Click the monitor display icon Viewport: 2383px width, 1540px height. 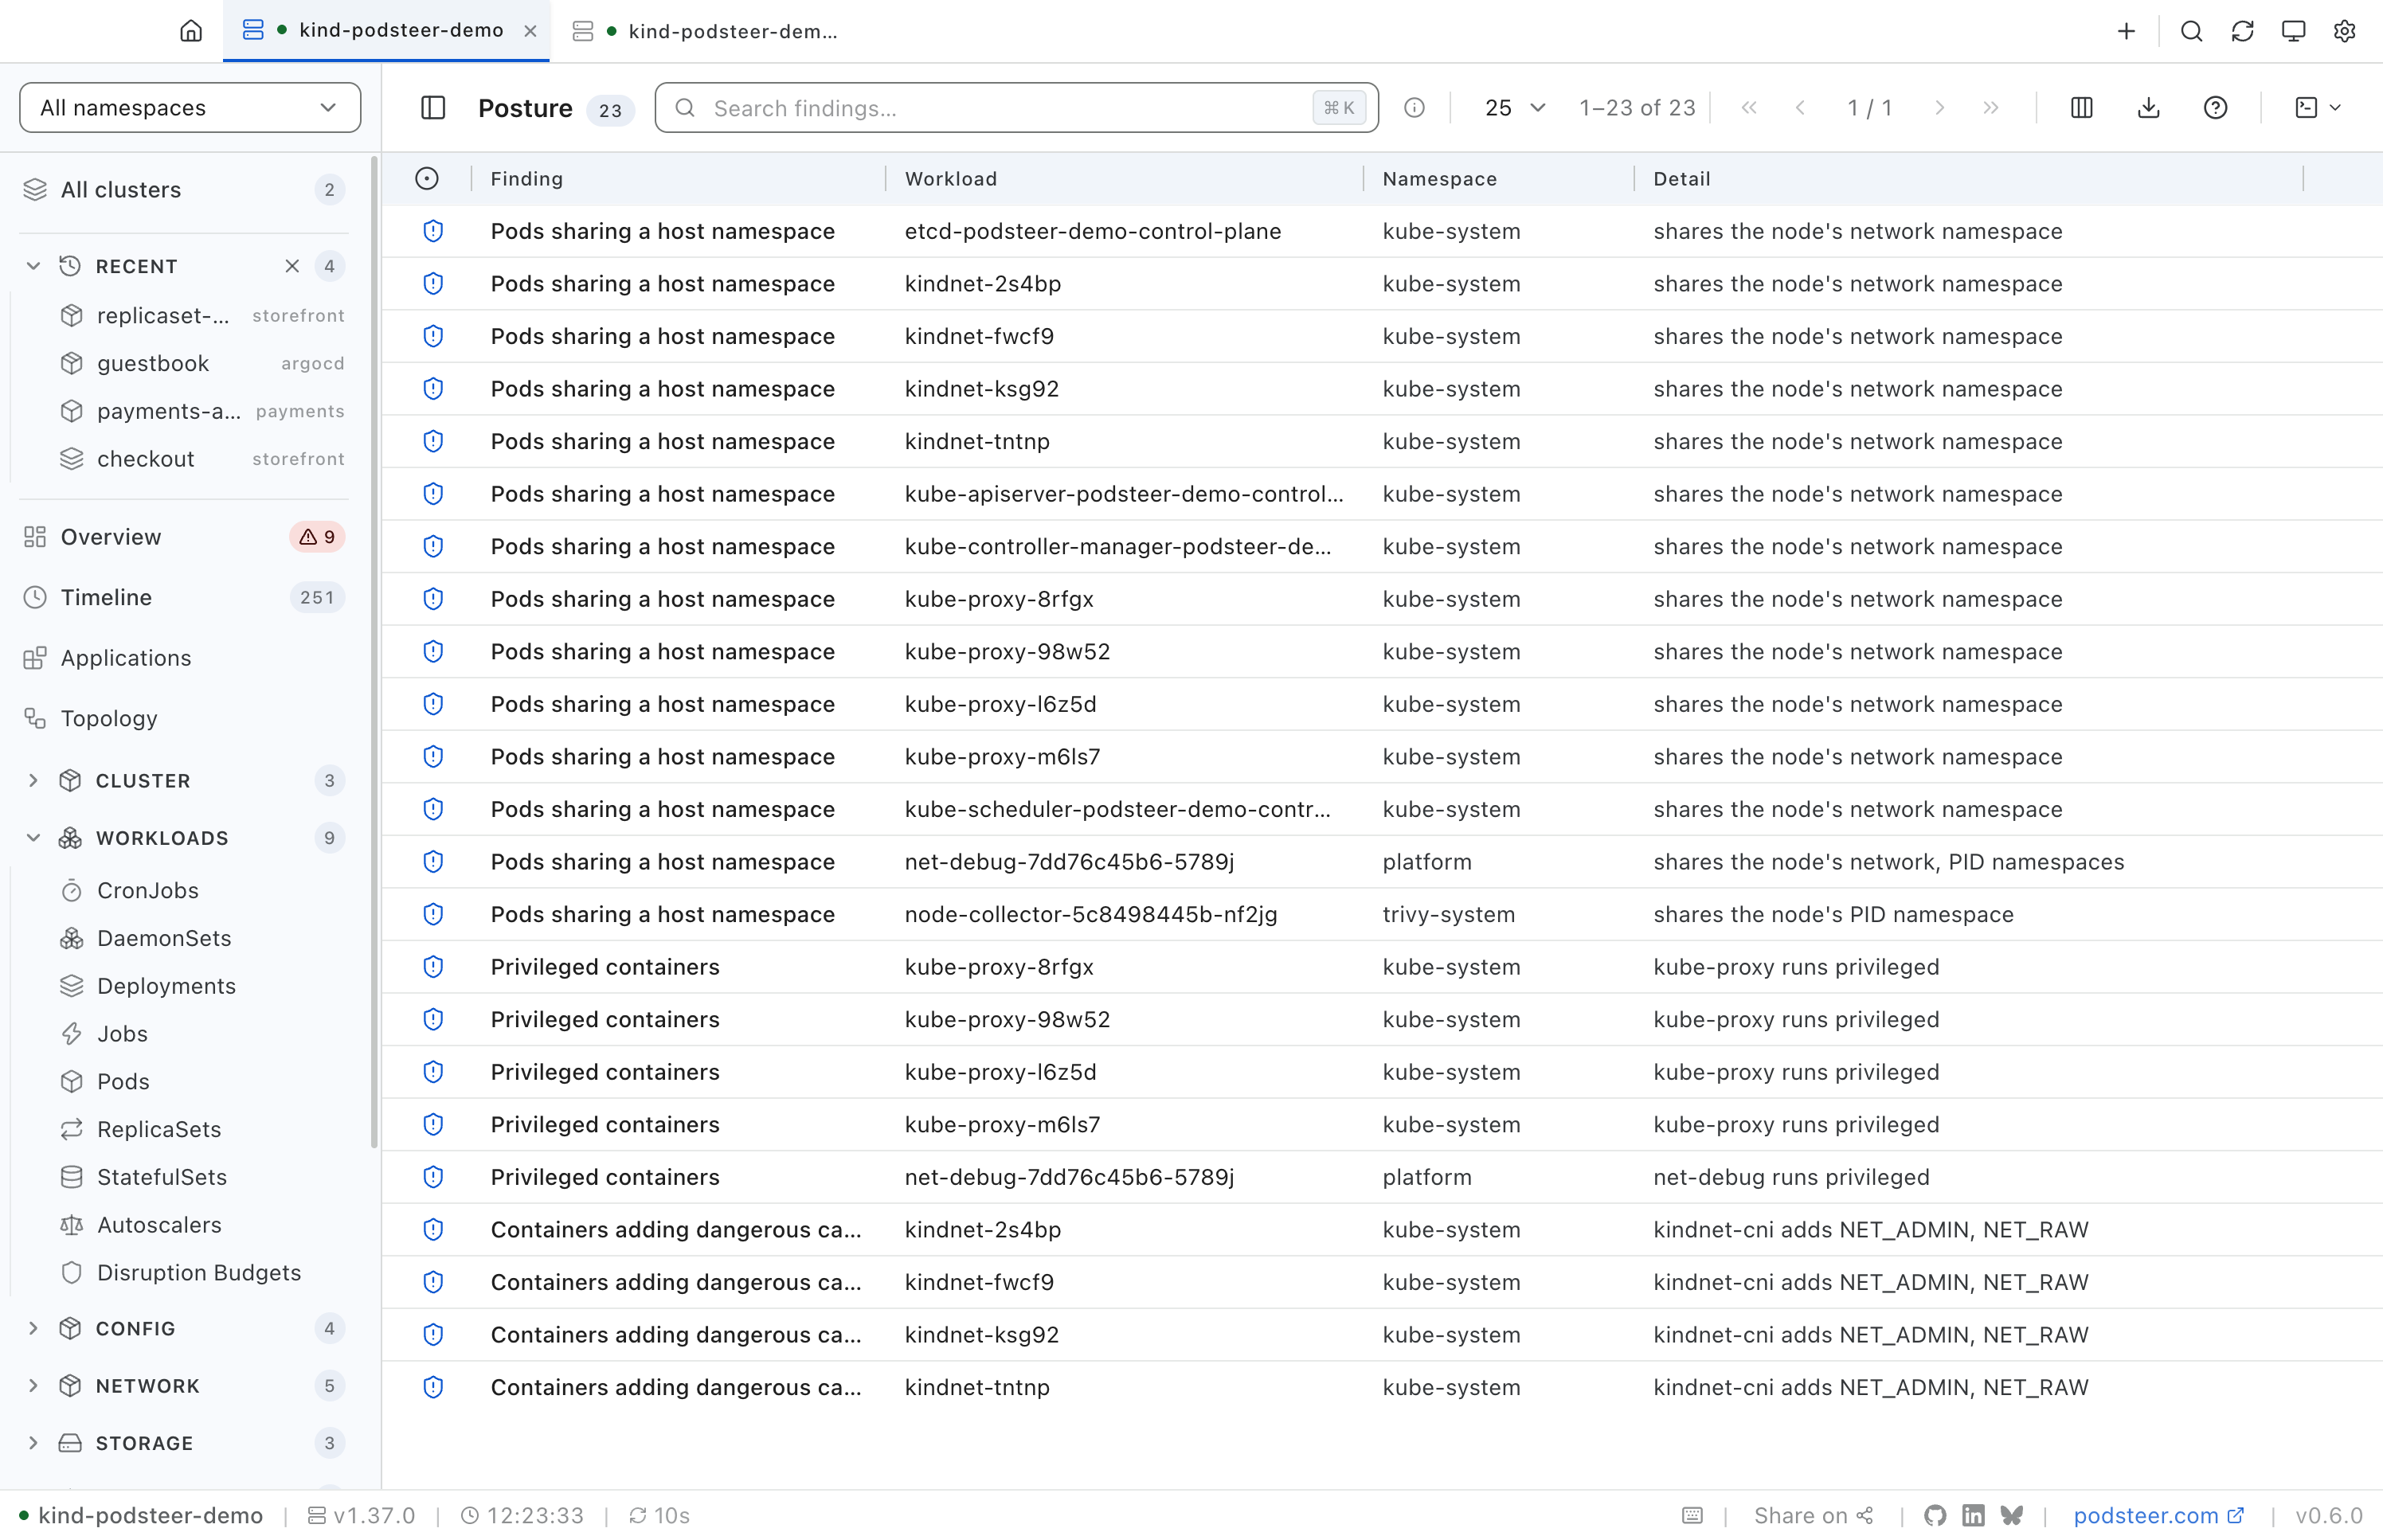(2293, 31)
